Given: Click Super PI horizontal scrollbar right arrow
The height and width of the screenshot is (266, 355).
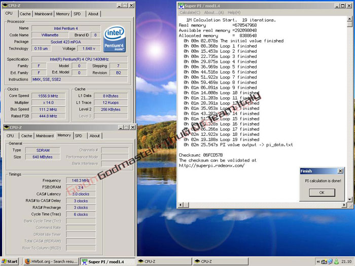Looking at the screenshot, I should click(x=344, y=205).
